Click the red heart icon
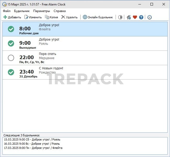 pos(135,17)
